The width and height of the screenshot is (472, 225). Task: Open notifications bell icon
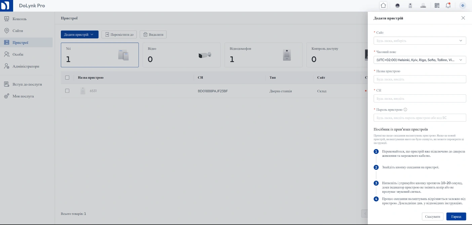[448, 5]
